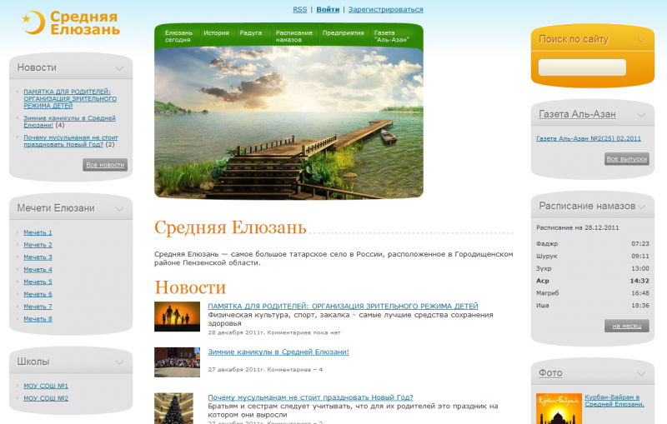Click the Christmas tree news thumbnail
The width and height of the screenshot is (667, 424).
click(173, 408)
